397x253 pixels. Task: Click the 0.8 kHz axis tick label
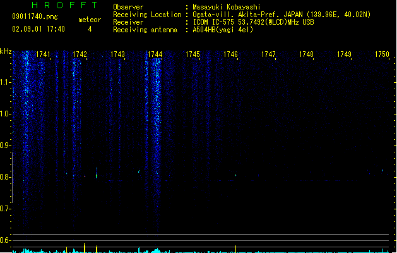(5, 177)
